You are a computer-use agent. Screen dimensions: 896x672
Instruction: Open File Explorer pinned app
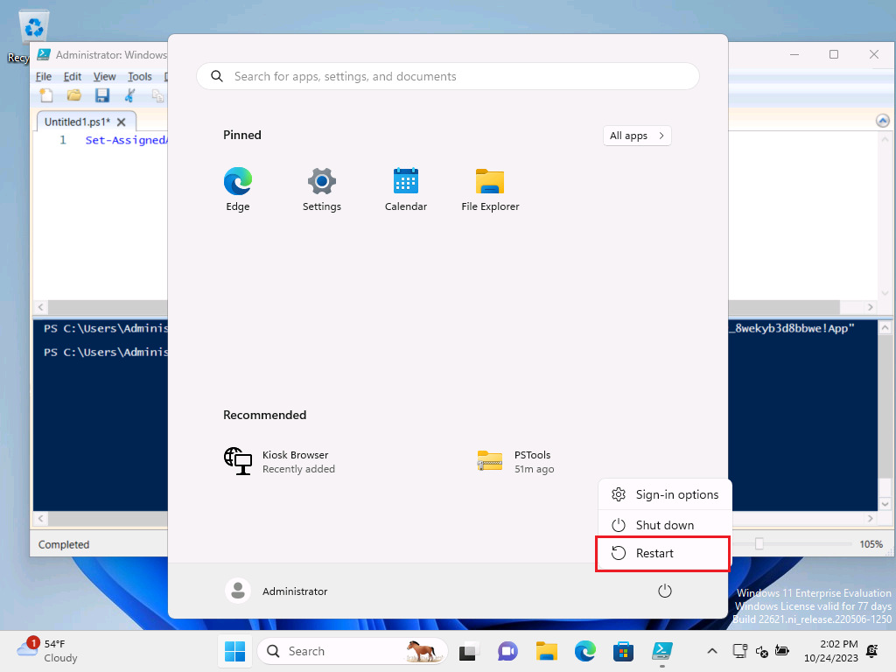(490, 190)
